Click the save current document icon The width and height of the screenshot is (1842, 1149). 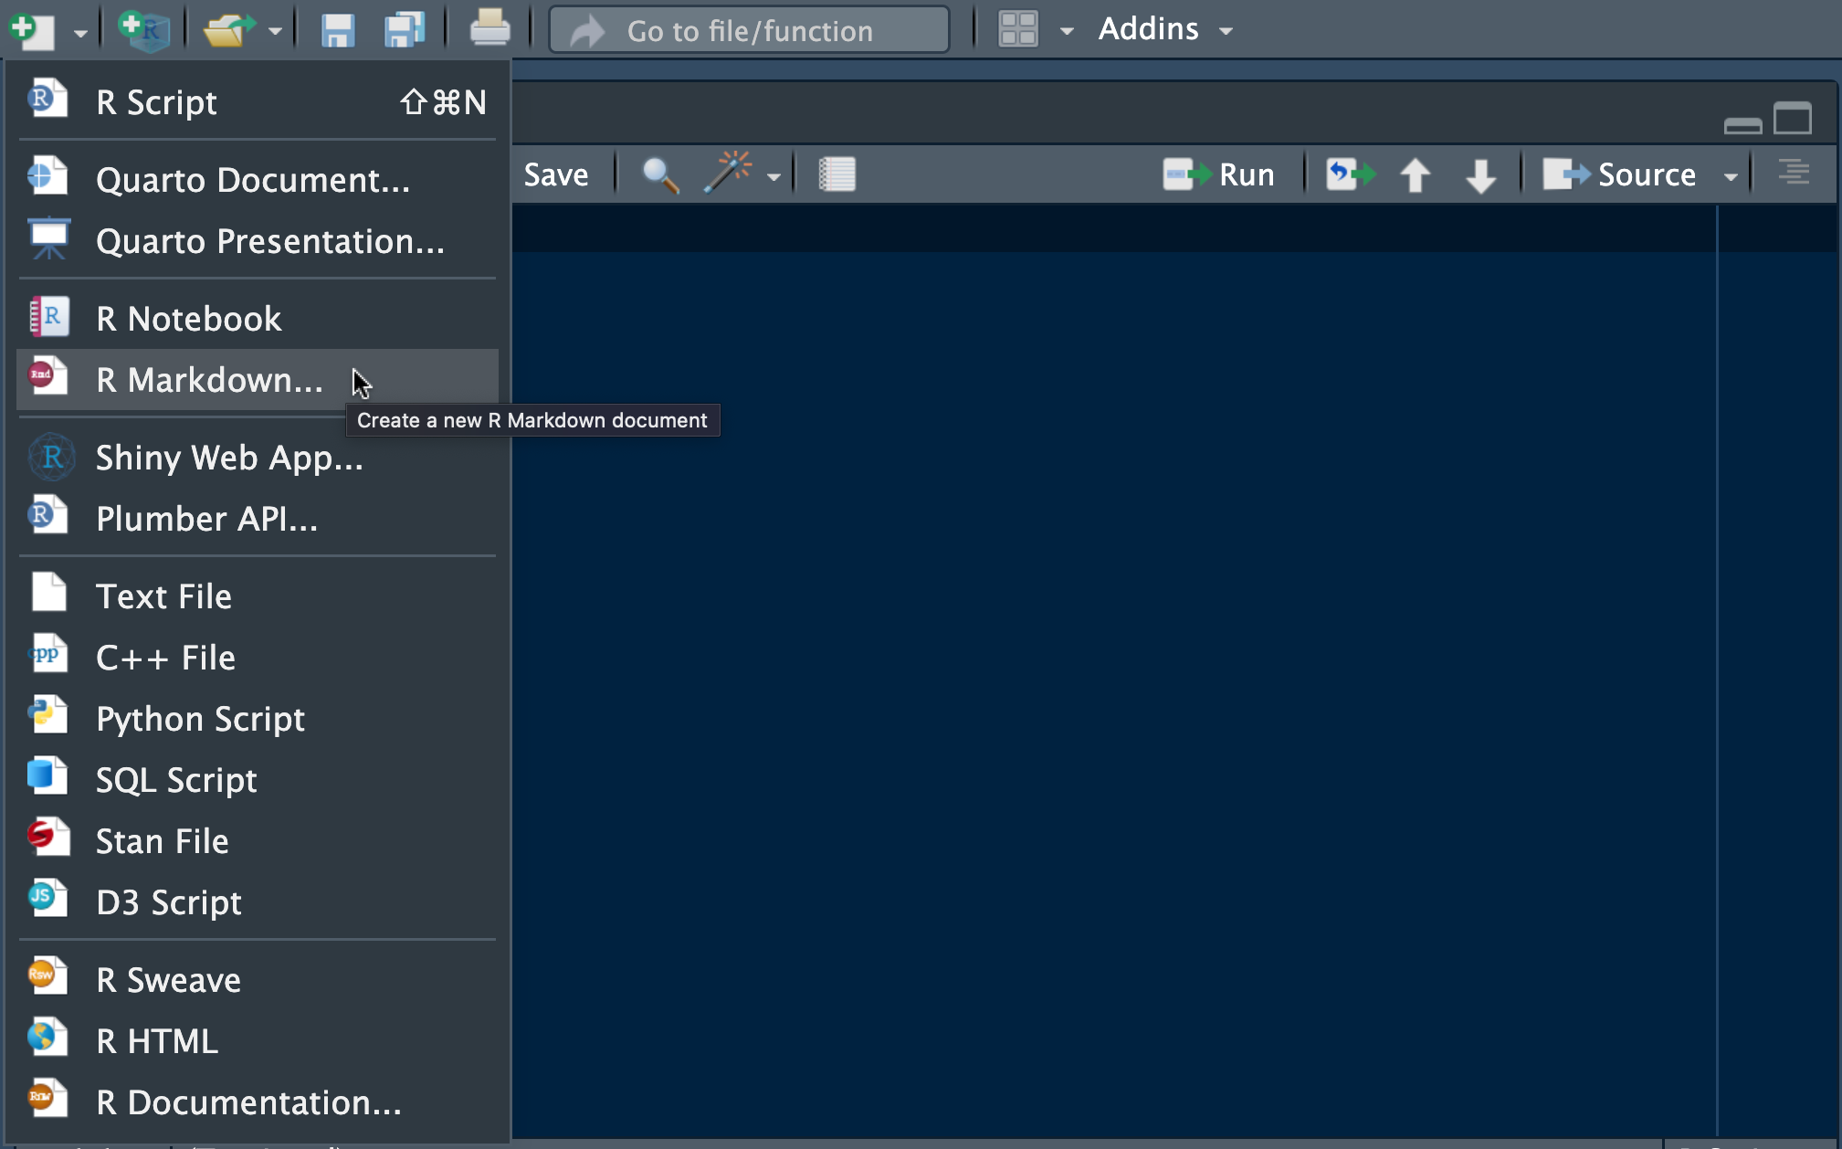[337, 30]
